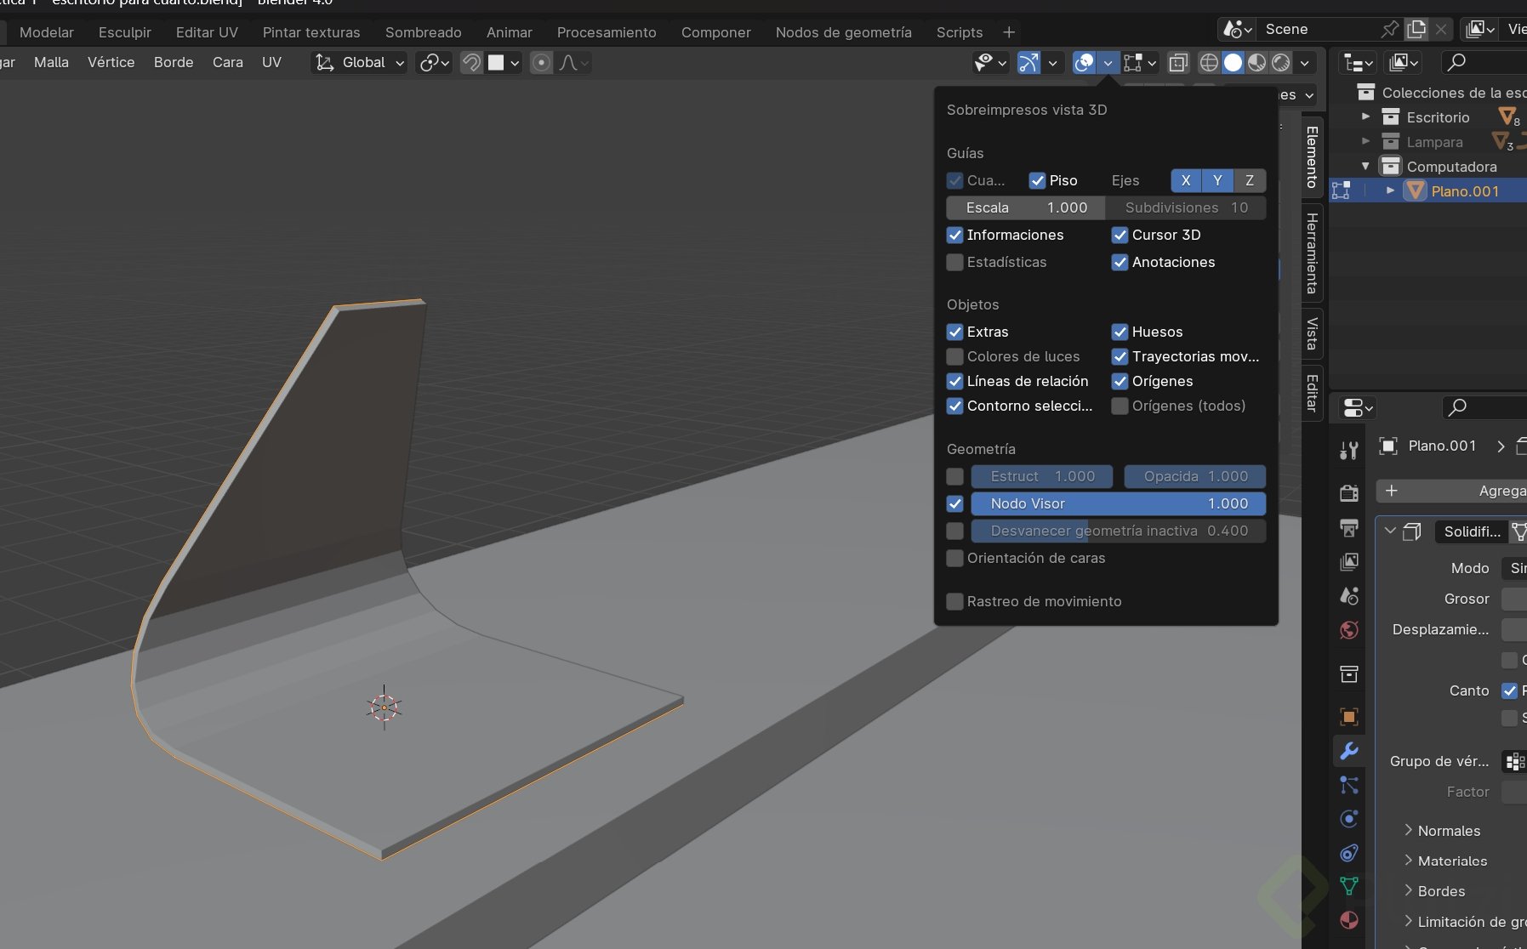Toggle proportional editing icon
Screen dimensions: 1527x949
pyautogui.click(x=541, y=62)
